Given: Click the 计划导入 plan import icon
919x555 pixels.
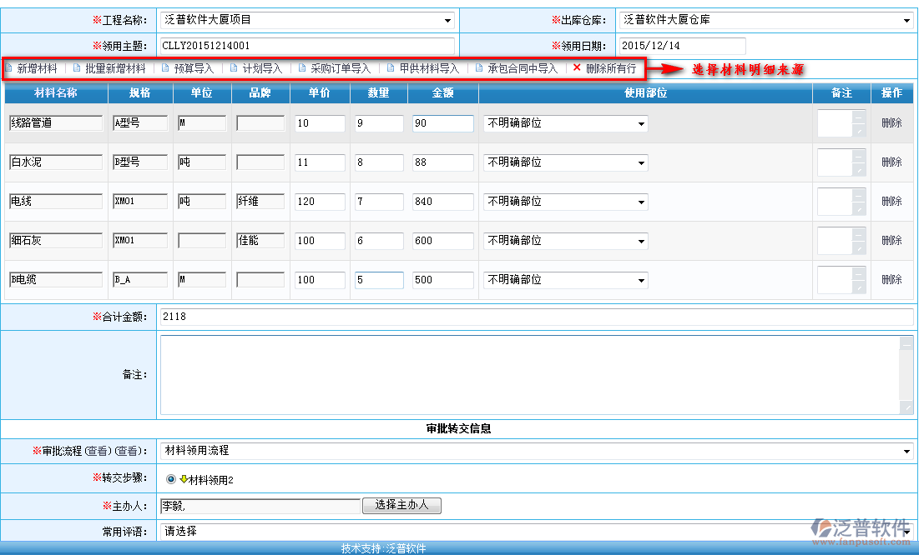Looking at the screenshot, I should [235, 68].
